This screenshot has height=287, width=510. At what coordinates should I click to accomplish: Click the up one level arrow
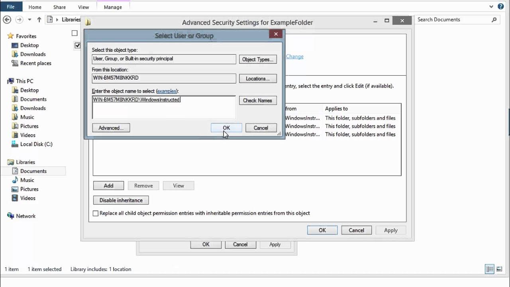pos(39,20)
